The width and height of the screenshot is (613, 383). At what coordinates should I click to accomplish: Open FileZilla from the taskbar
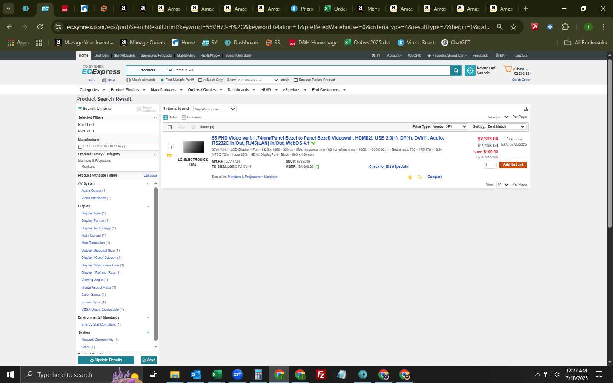tap(321, 374)
